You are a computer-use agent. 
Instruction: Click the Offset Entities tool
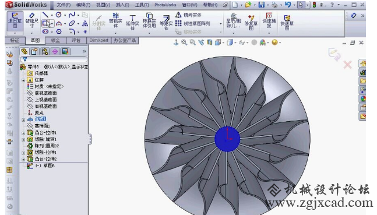166,22
